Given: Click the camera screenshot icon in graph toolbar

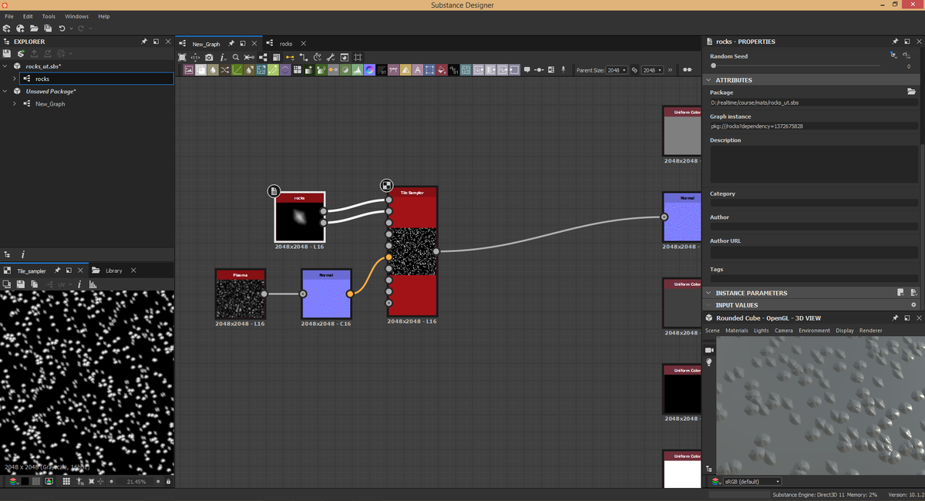Looking at the screenshot, I should point(209,58).
